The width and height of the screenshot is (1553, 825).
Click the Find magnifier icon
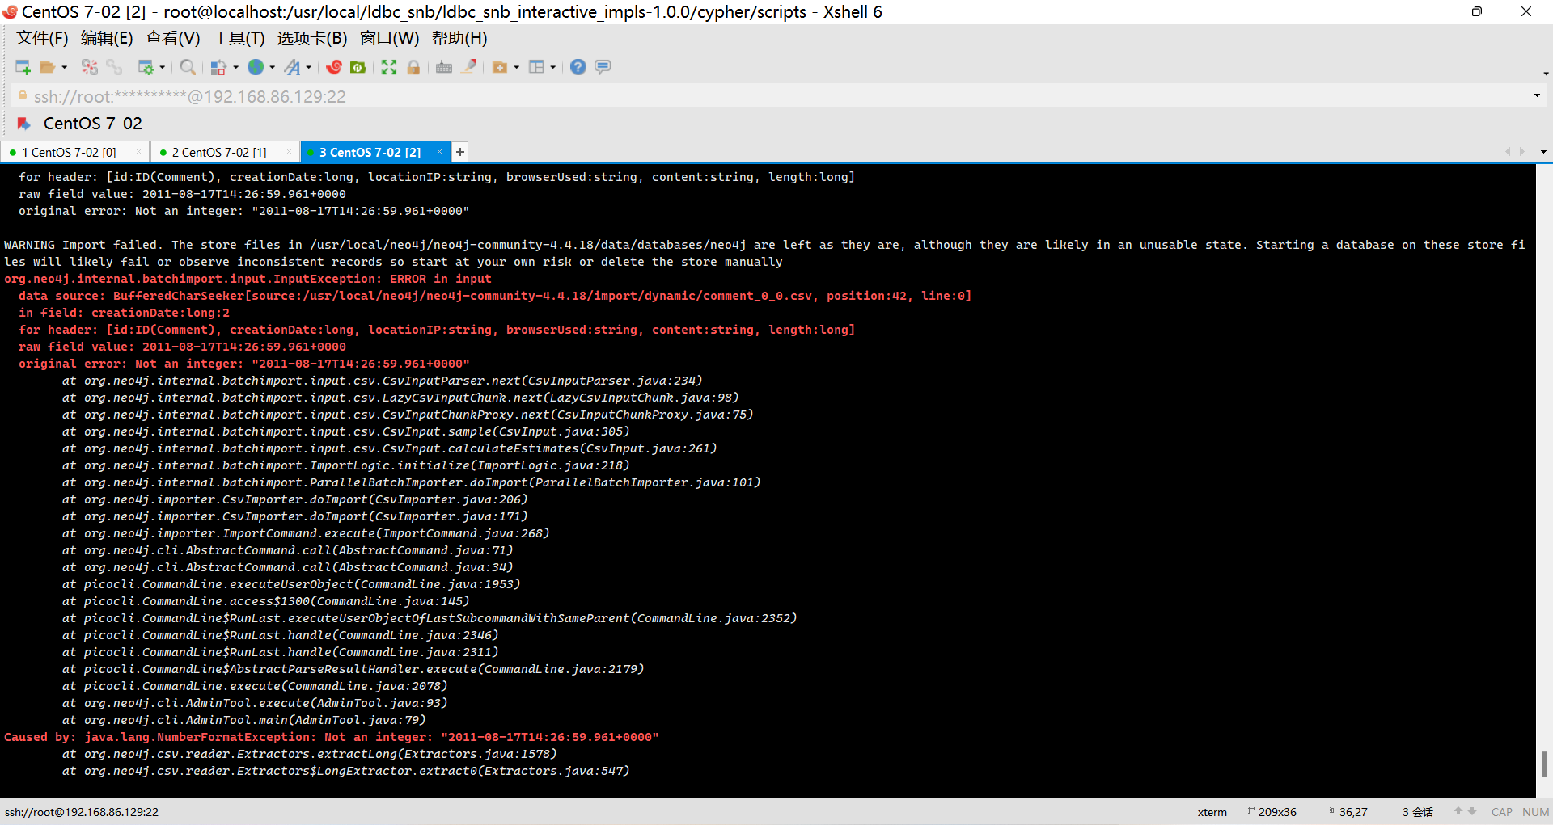point(188,67)
